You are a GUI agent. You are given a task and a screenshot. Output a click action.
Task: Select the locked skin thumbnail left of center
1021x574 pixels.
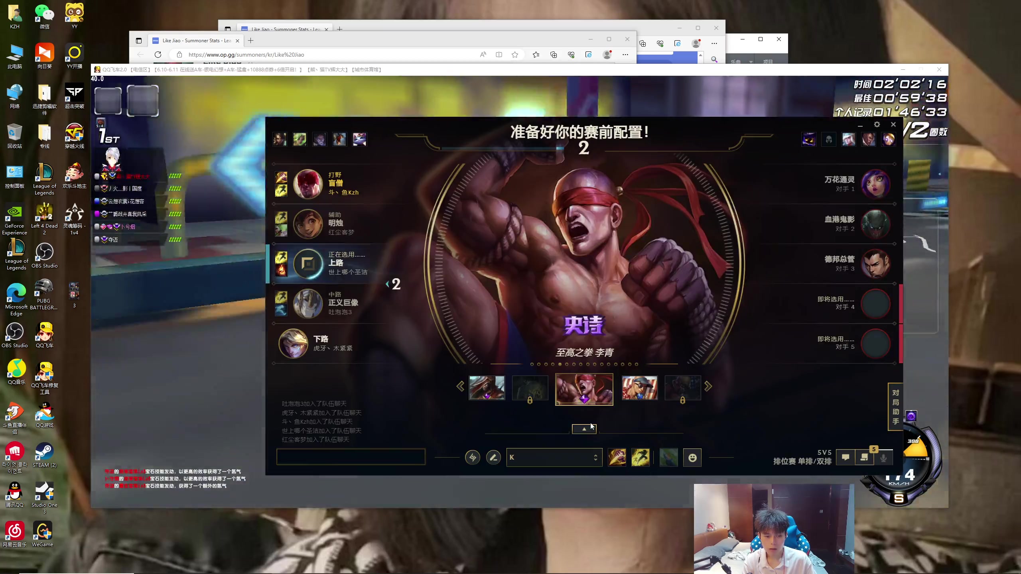530,388
